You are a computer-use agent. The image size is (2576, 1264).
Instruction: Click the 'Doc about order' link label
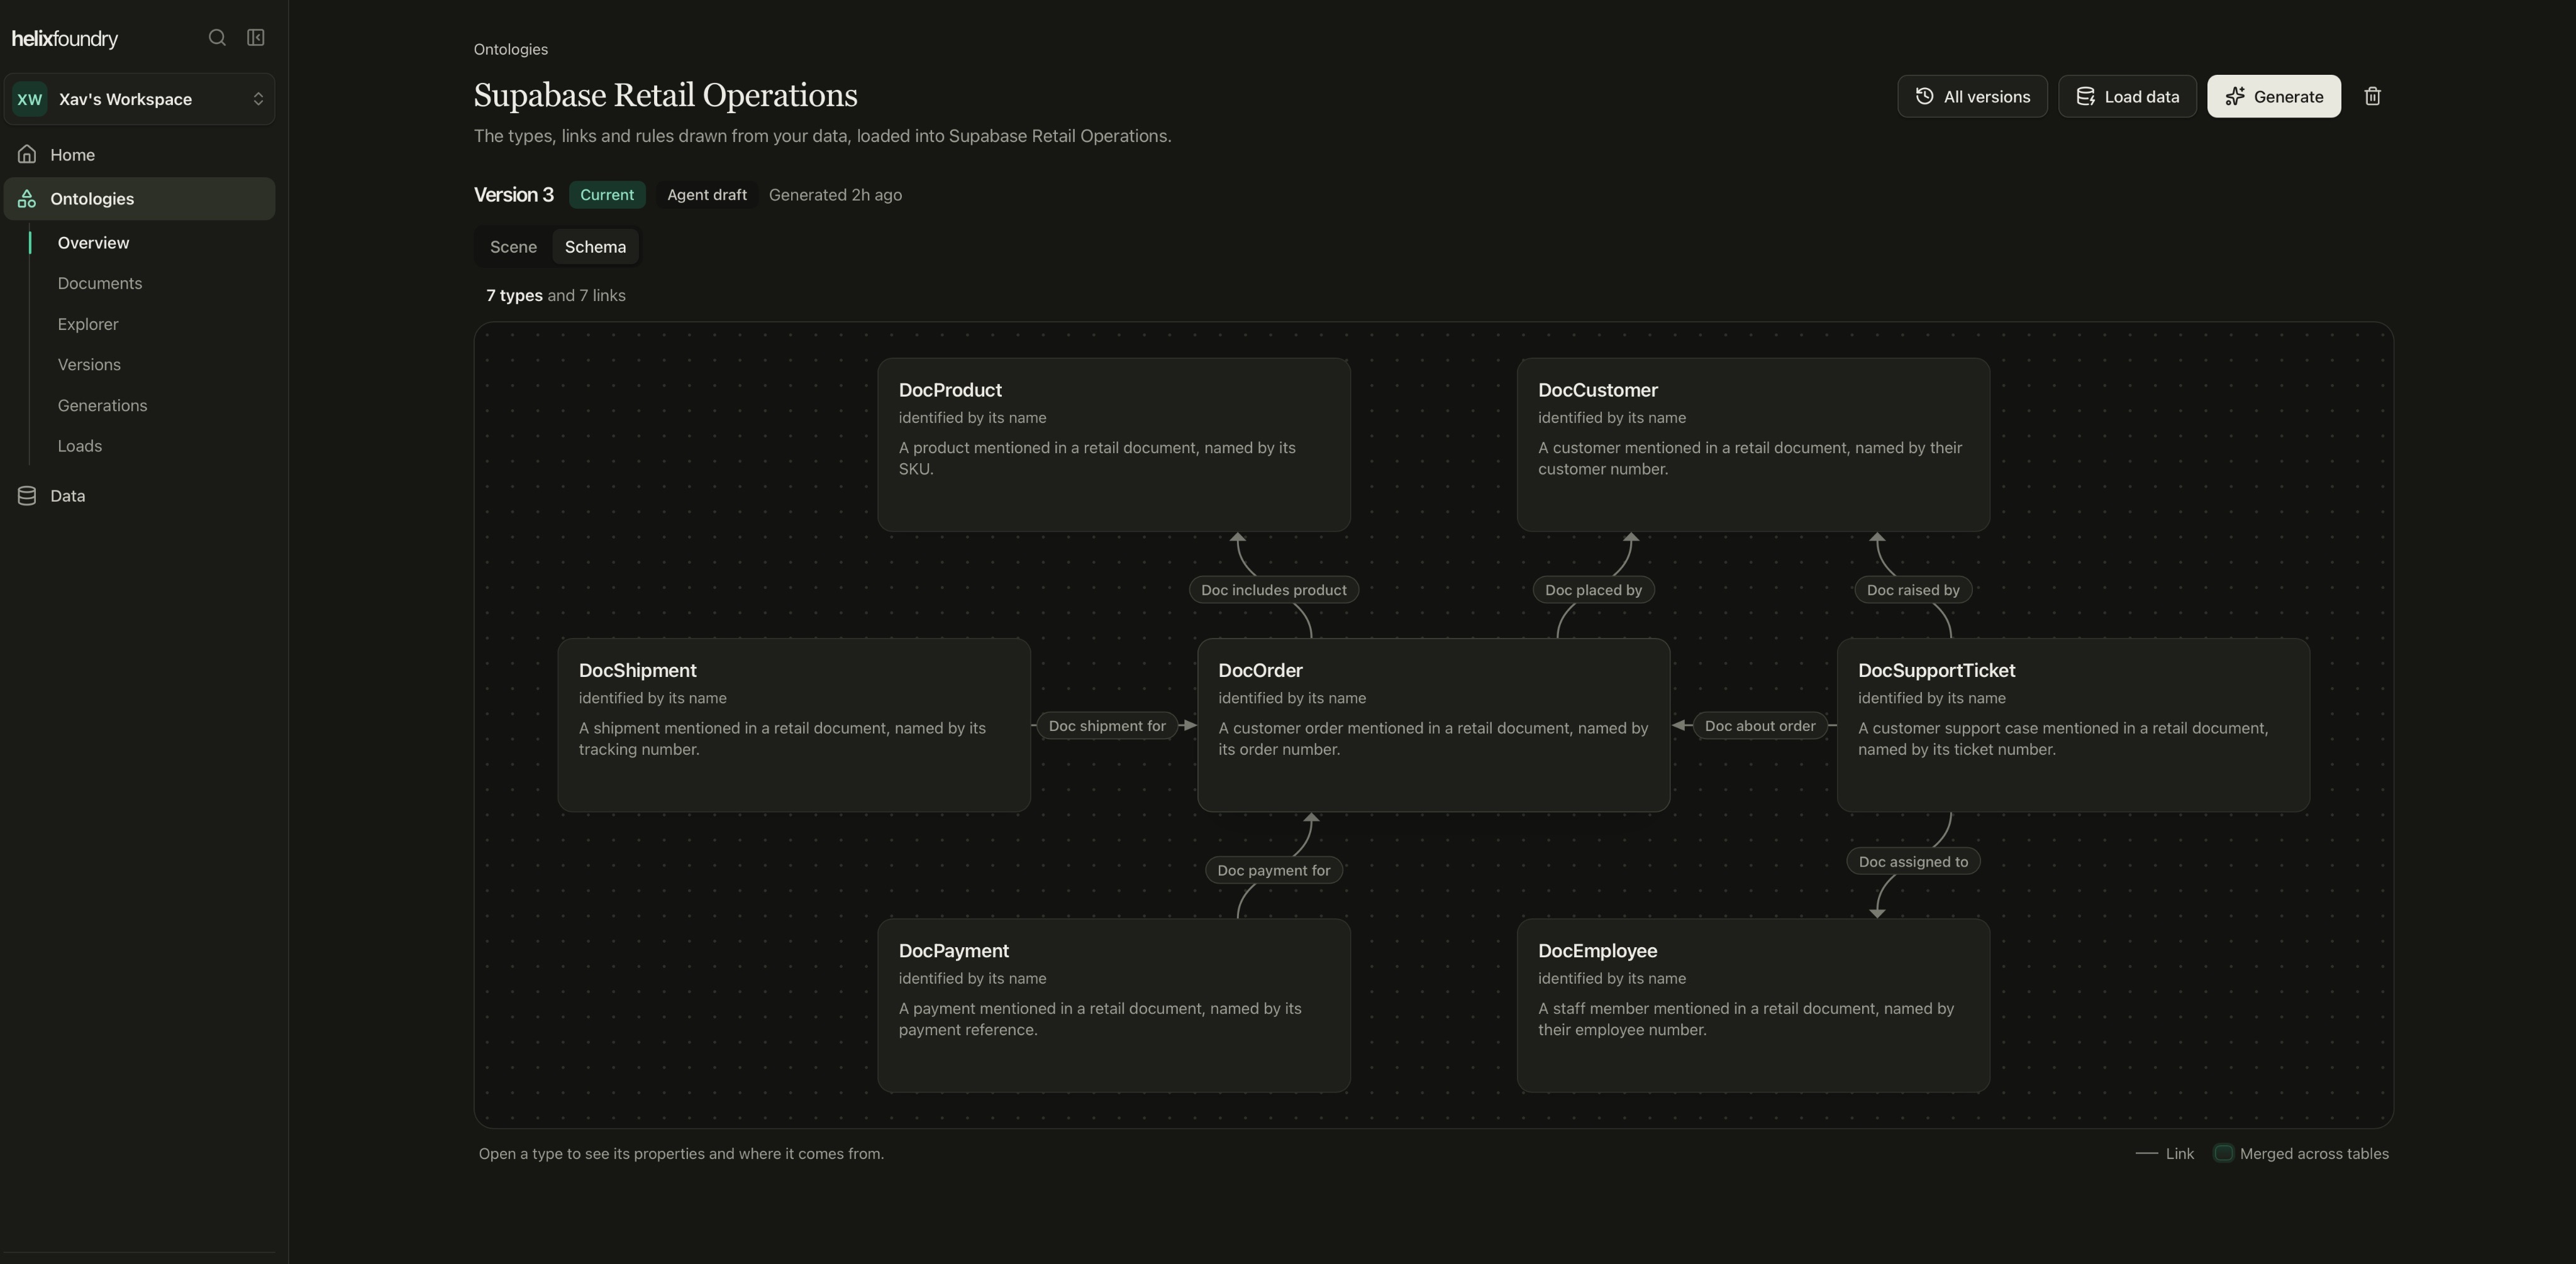pyautogui.click(x=1760, y=725)
